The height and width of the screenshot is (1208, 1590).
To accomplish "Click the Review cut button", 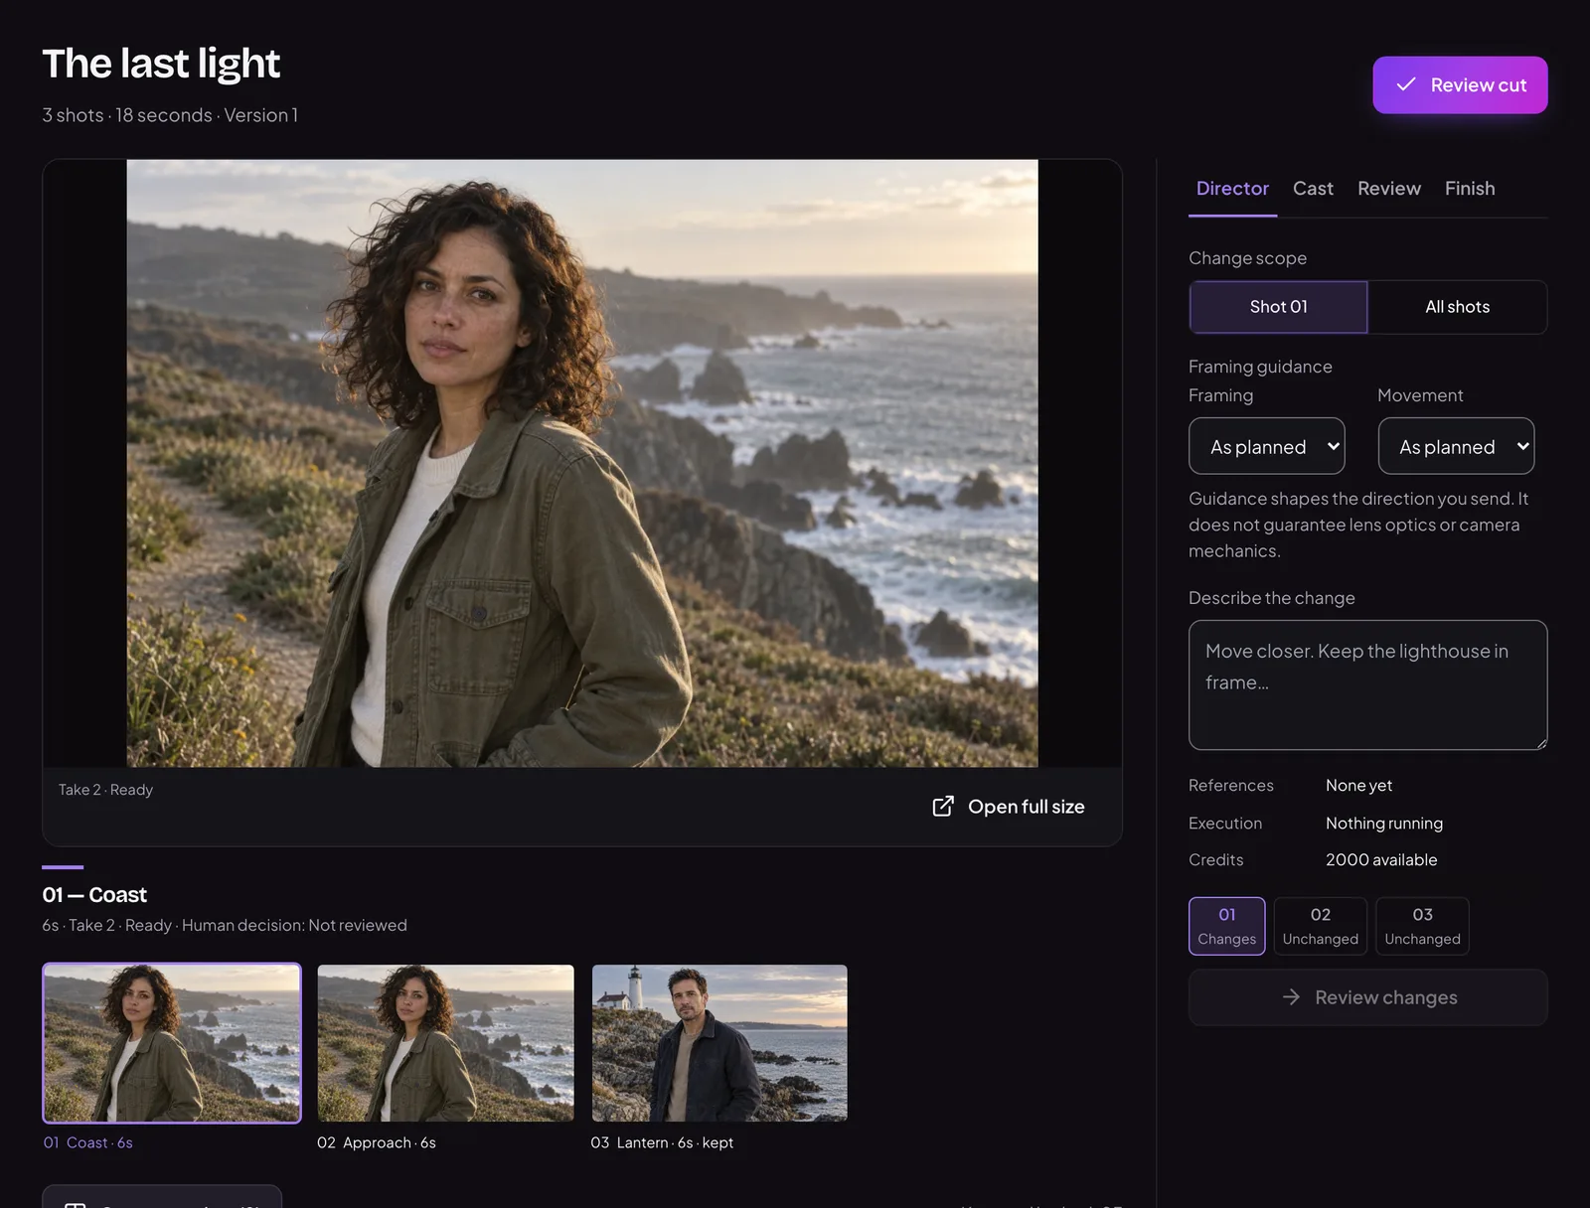I will (x=1460, y=85).
